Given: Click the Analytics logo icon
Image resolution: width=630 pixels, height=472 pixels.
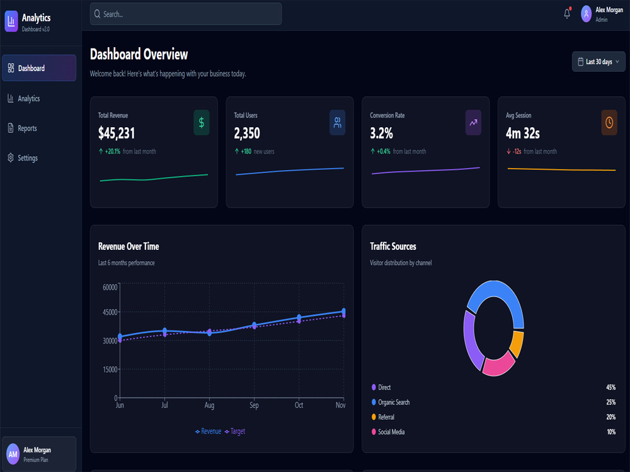Looking at the screenshot, I should click(x=11, y=21).
